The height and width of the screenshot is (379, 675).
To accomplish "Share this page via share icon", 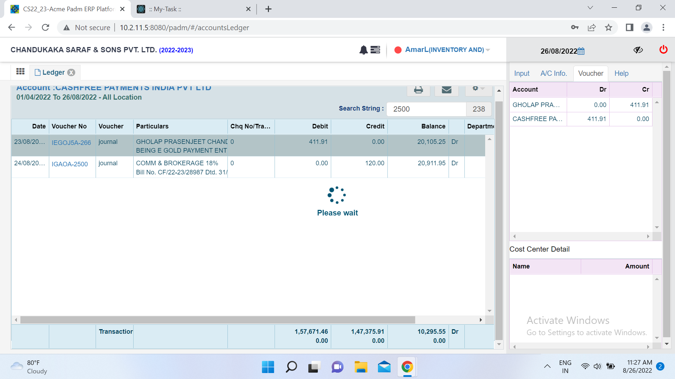I will [x=592, y=27].
